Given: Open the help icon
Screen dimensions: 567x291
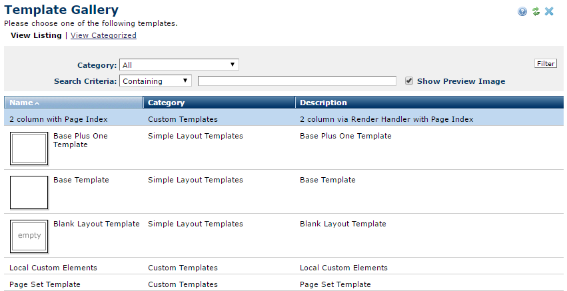Looking at the screenshot, I should pos(522,11).
